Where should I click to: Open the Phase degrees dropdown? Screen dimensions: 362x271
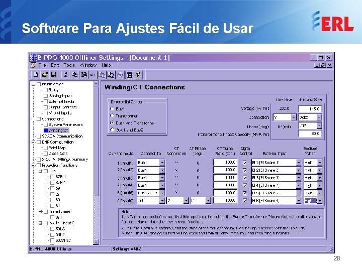pyautogui.click(x=319, y=125)
